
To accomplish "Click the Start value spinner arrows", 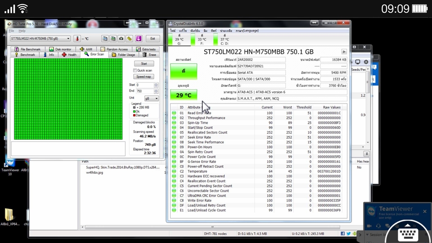I will pyautogui.click(x=156, y=85).
